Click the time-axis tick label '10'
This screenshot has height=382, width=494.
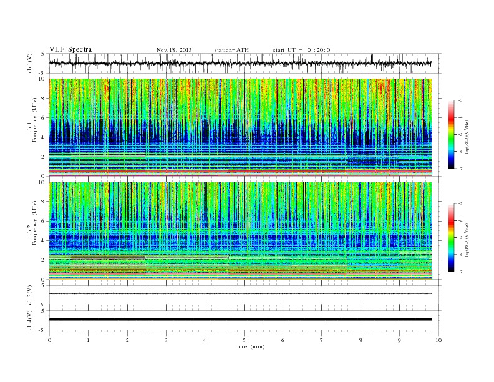(438, 340)
